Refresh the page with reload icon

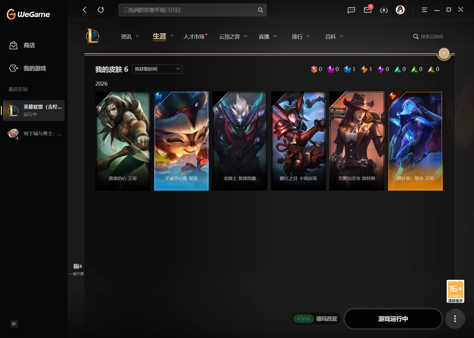[x=101, y=10]
